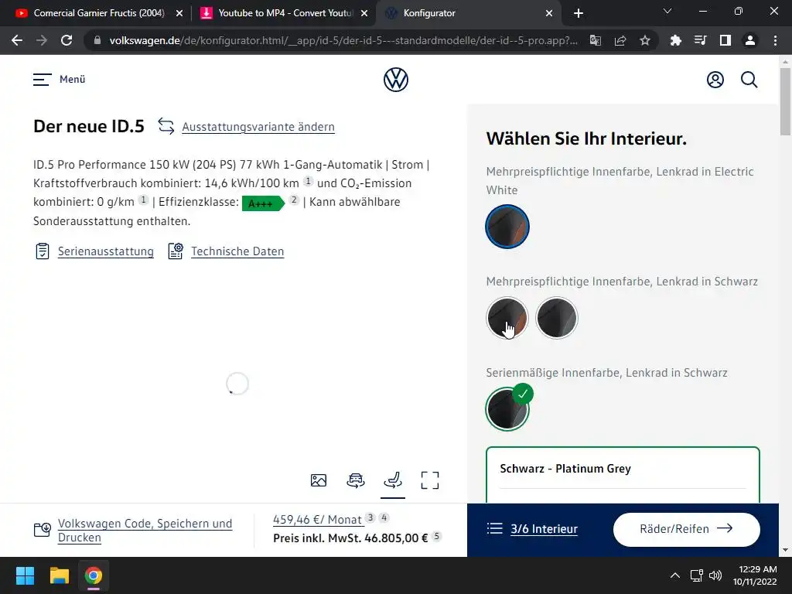The image size is (792, 594).
Task: Close the Youtube to MP4 tab
Action: coord(364,14)
